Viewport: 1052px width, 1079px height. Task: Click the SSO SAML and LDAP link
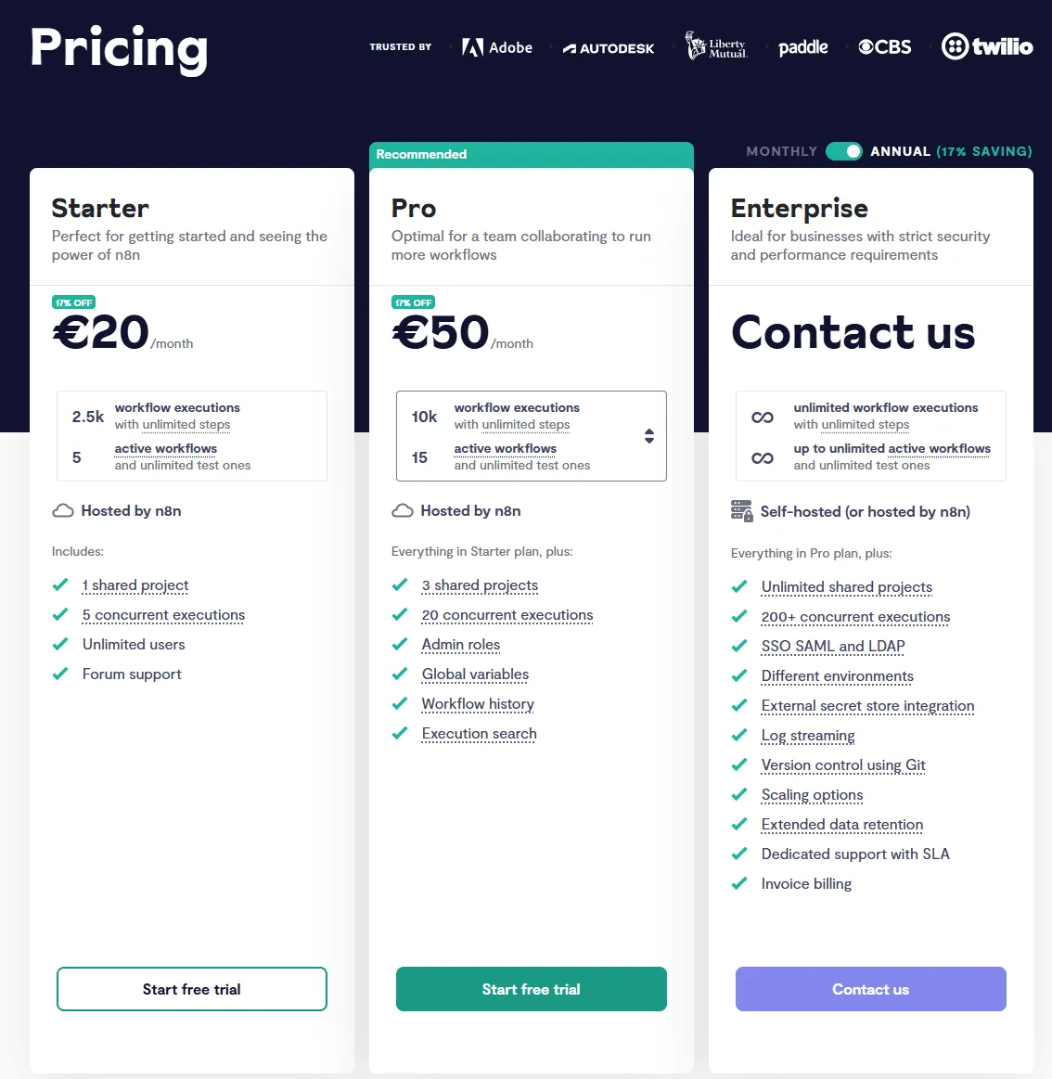click(x=833, y=647)
